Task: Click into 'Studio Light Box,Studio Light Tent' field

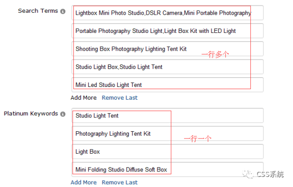Action: coord(167,67)
